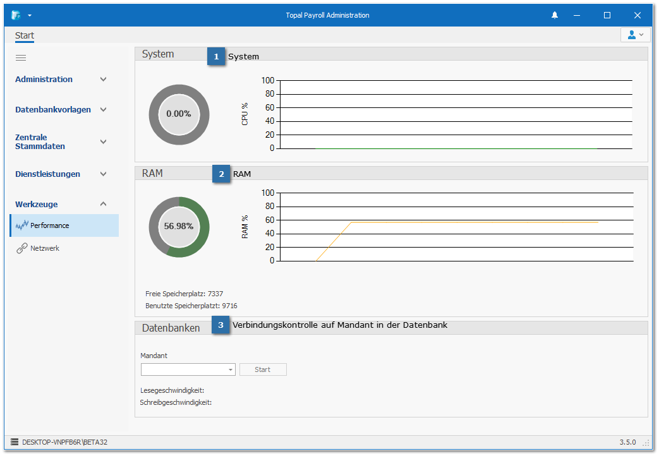Open quick access arrow next to logo
Viewport: 659px width, 456px height.
coord(30,15)
